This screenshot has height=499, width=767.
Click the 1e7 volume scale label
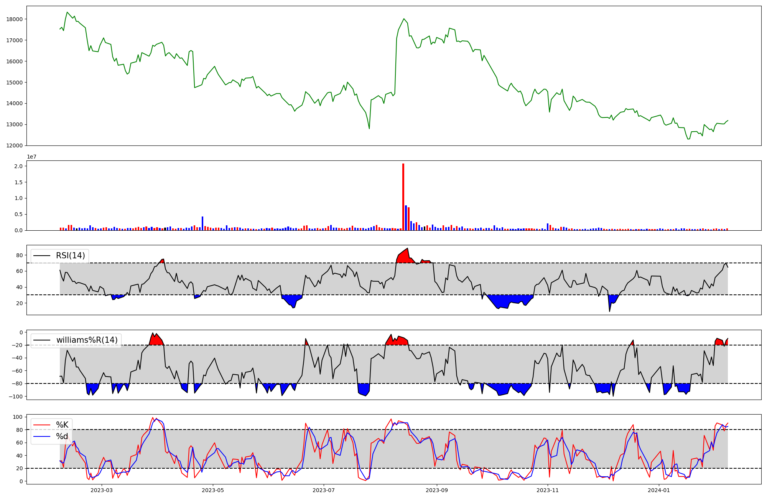31,157
